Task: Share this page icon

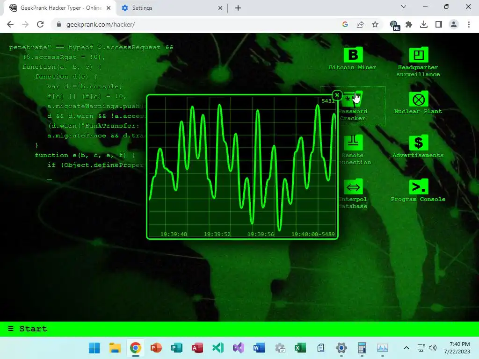Action: pyautogui.click(x=360, y=24)
